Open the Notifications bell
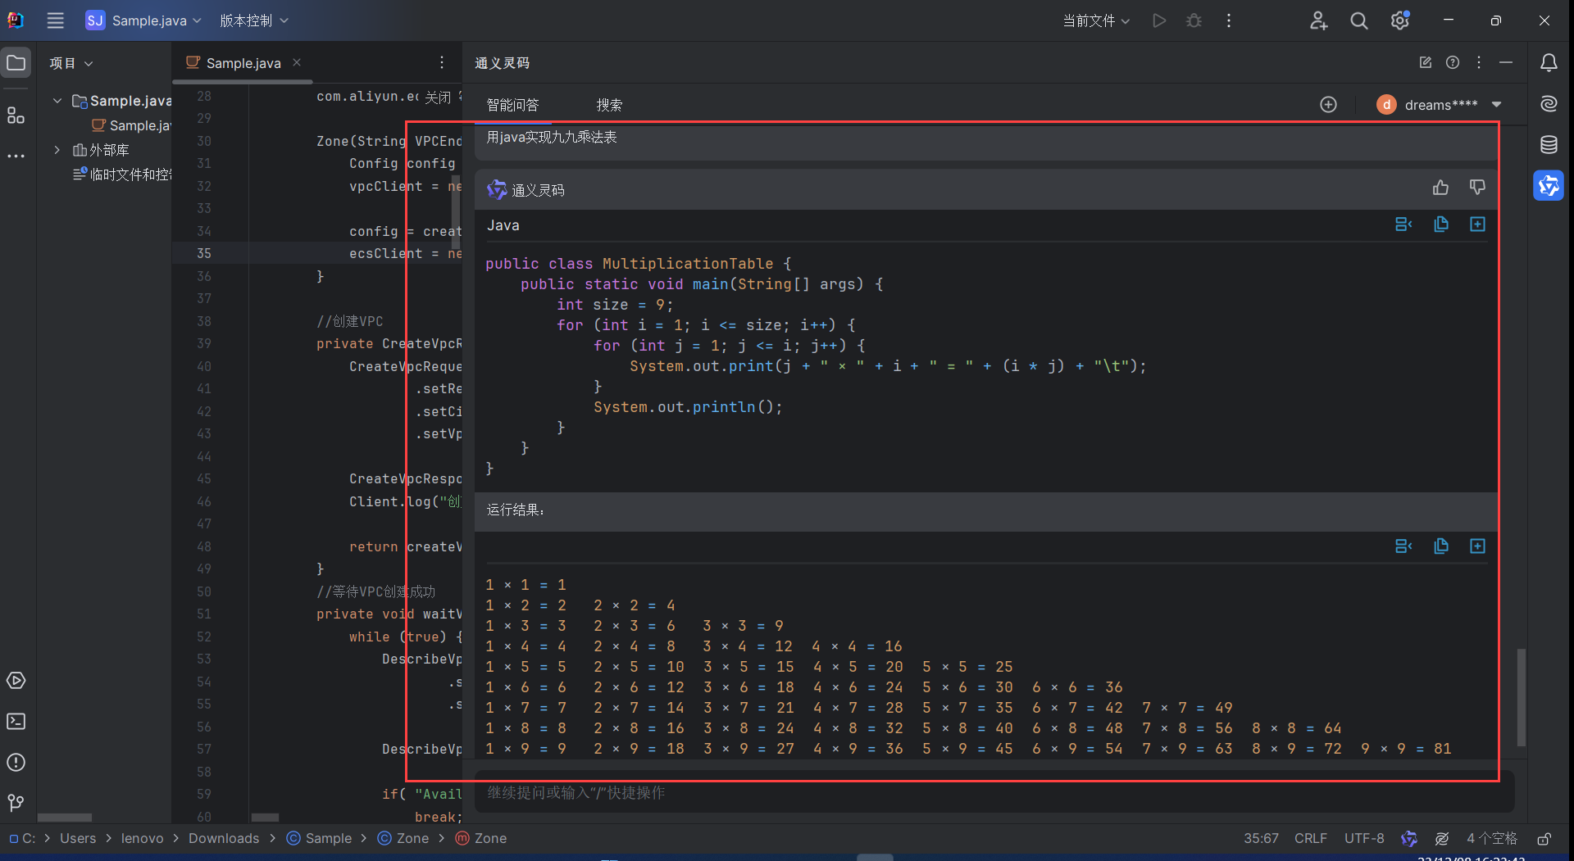Screen dimensions: 1574x861 point(1549,62)
